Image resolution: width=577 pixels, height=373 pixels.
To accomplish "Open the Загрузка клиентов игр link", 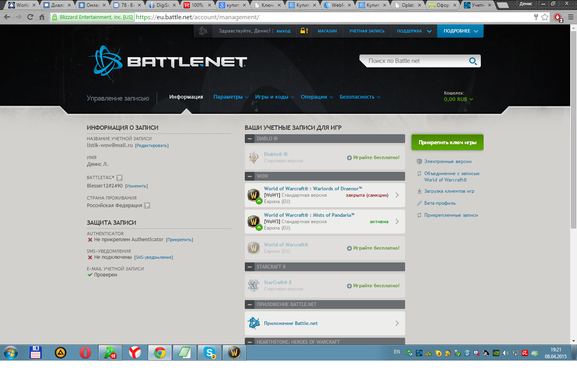I will tap(449, 191).
